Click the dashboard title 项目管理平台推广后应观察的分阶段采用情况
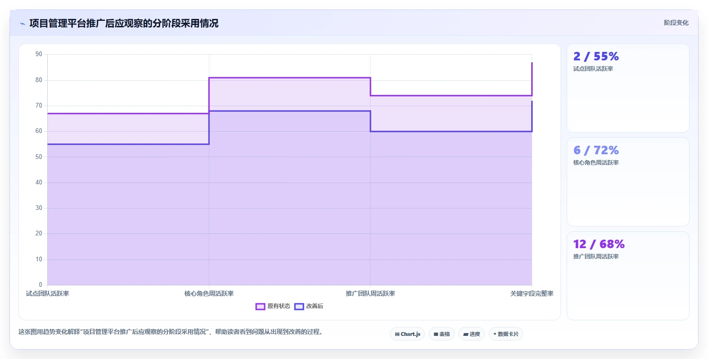The height and width of the screenshot is (359, 708). point(124,23)
